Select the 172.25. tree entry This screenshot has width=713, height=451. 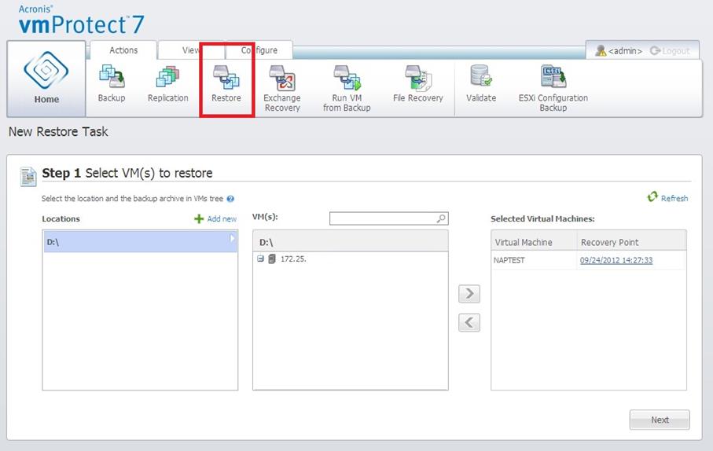[x=293, y=258]
